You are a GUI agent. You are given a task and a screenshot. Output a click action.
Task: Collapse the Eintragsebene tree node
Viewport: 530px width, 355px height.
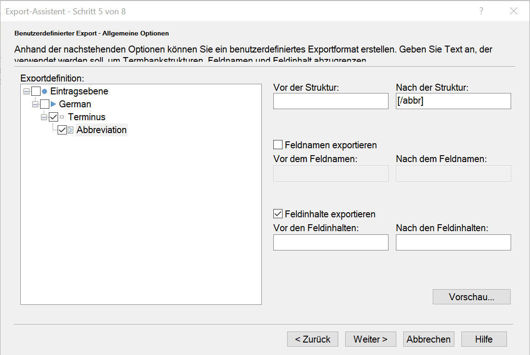pyautogui.click(x=26, y=92)
